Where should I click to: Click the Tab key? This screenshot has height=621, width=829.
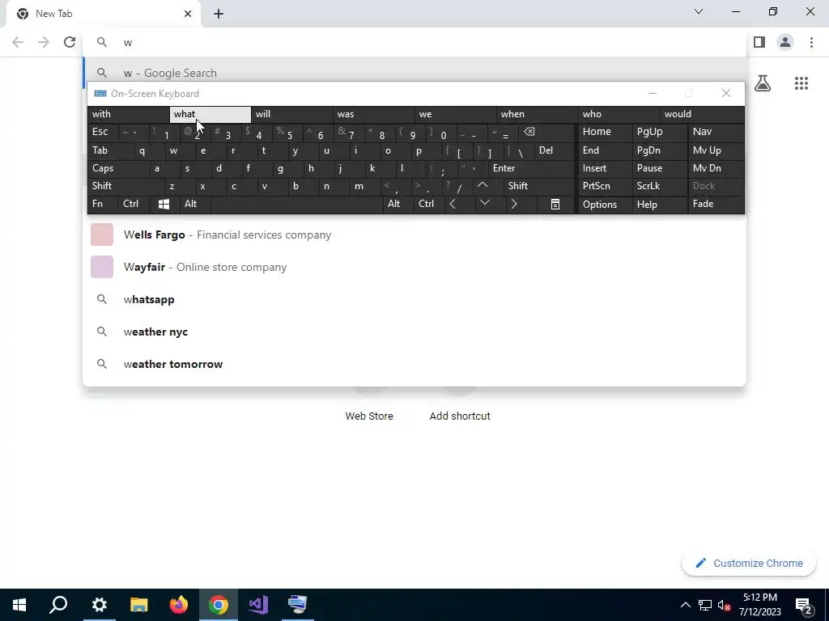point(110,150)
